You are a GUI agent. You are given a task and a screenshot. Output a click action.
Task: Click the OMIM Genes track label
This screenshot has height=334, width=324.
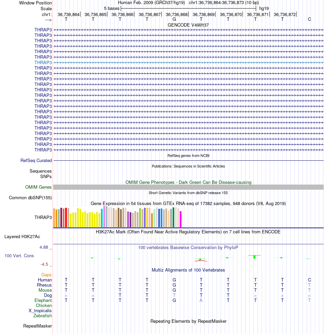[38, 187]
